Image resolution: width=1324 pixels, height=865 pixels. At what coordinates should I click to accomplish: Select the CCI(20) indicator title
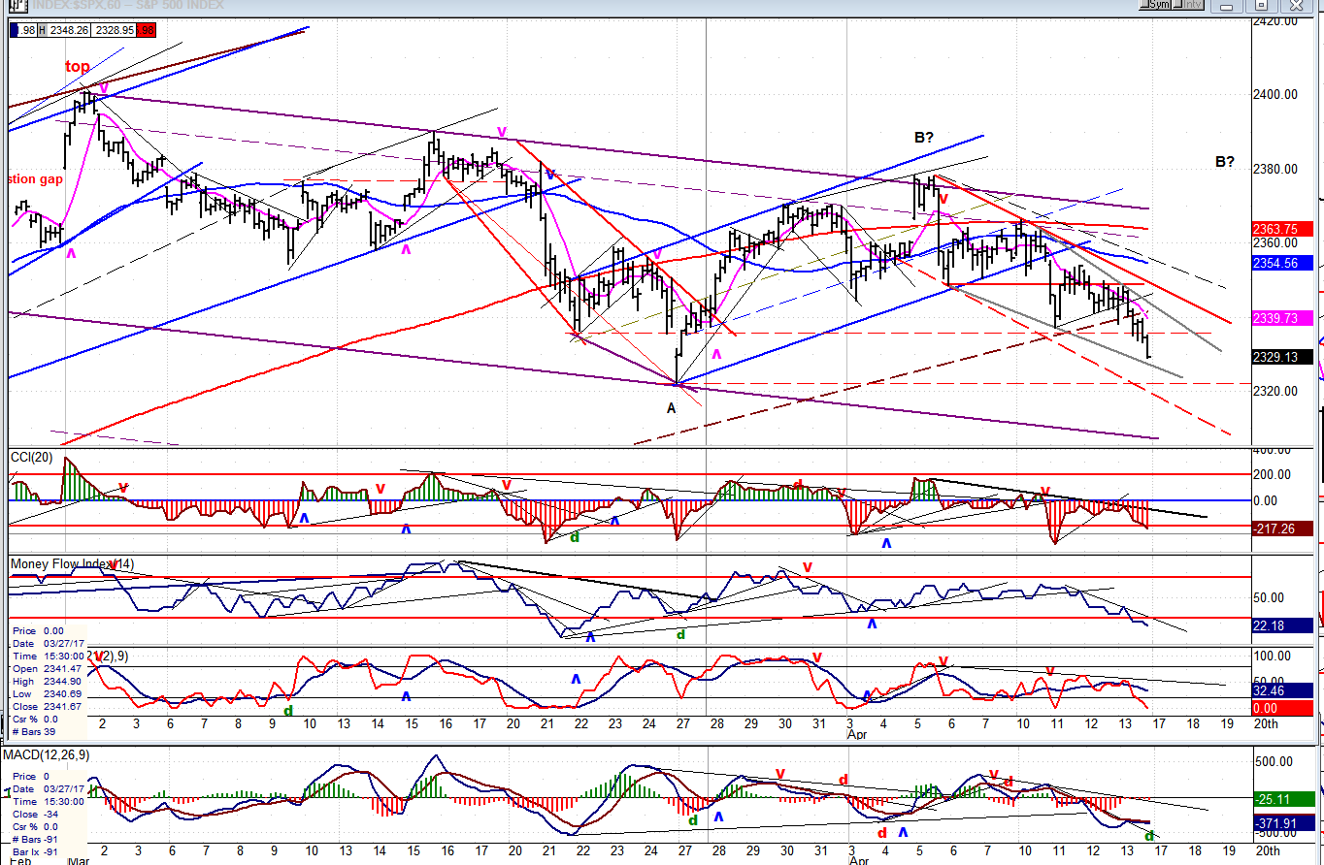[x=30, y=456]
